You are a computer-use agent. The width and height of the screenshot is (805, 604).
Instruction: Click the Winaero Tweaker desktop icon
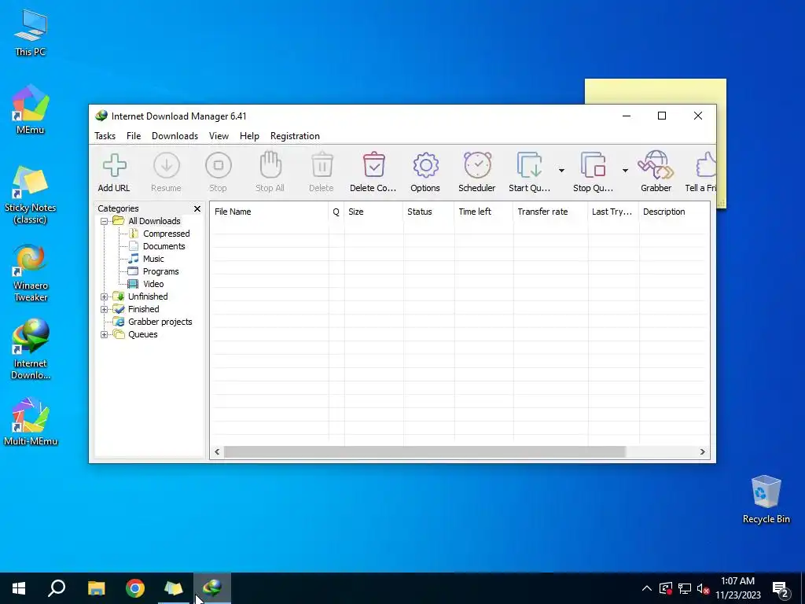(31, 274)
